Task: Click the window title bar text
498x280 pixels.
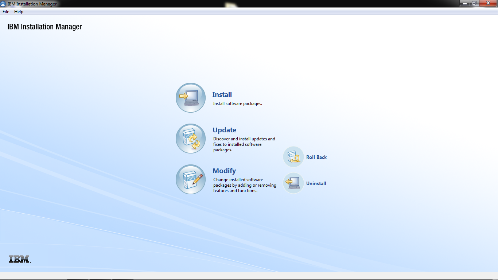Action: [32, 4]
